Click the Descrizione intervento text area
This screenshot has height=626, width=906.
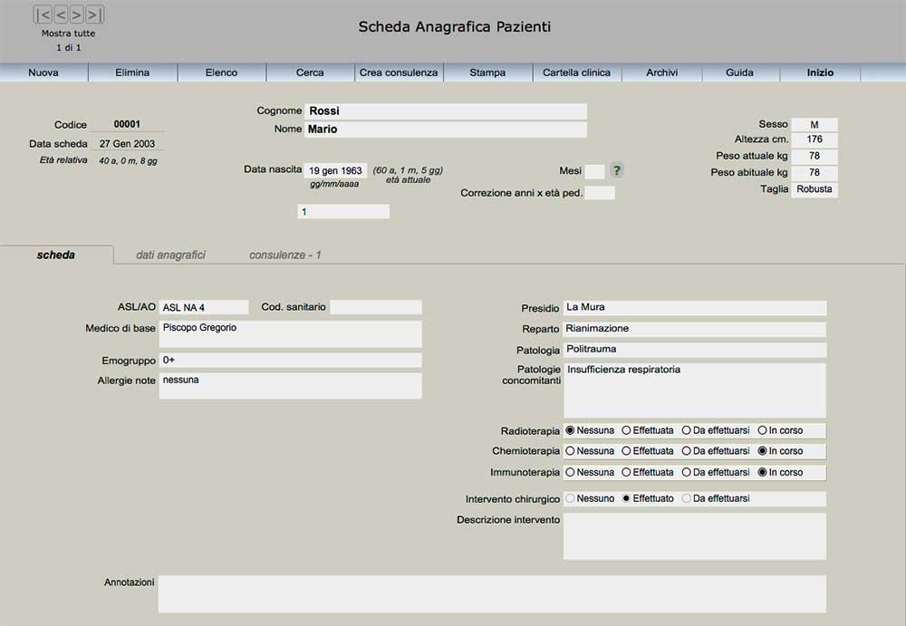point(695,536)
